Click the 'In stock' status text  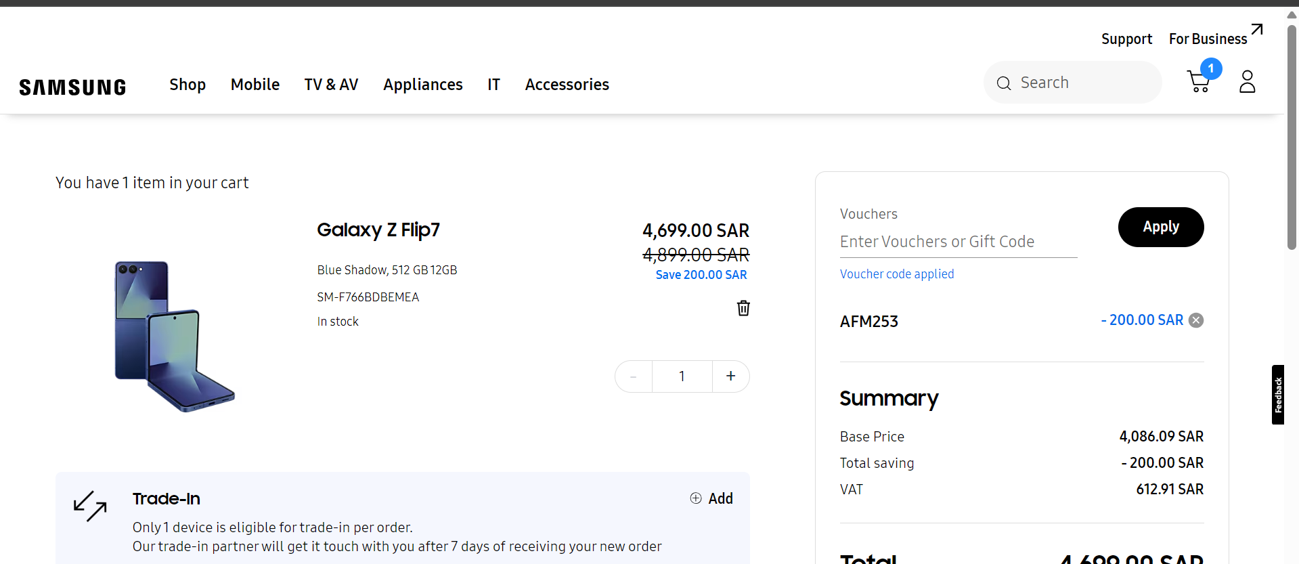[x=338, y=322]
